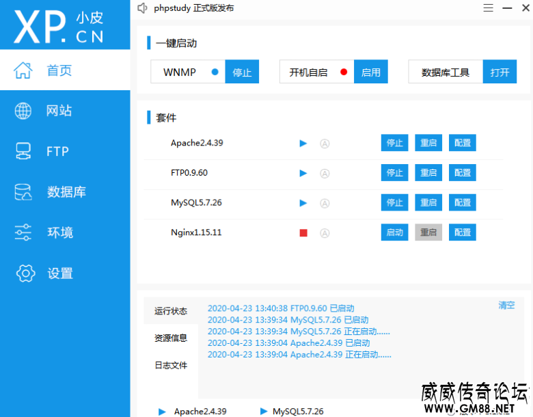Click the database cloud icon
Image resolution: width=533 pixels, height=417 pixels.
(23, 192)
